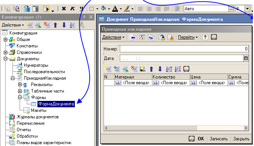Click the delete item icon in the Конфигурация toolbar
Screen dimensions: 254x146
point(47,25)
